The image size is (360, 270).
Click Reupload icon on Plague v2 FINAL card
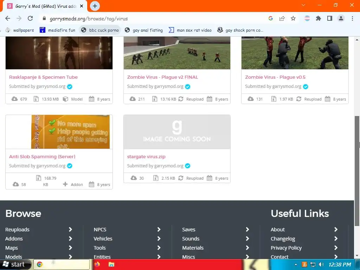click(181, 99)
